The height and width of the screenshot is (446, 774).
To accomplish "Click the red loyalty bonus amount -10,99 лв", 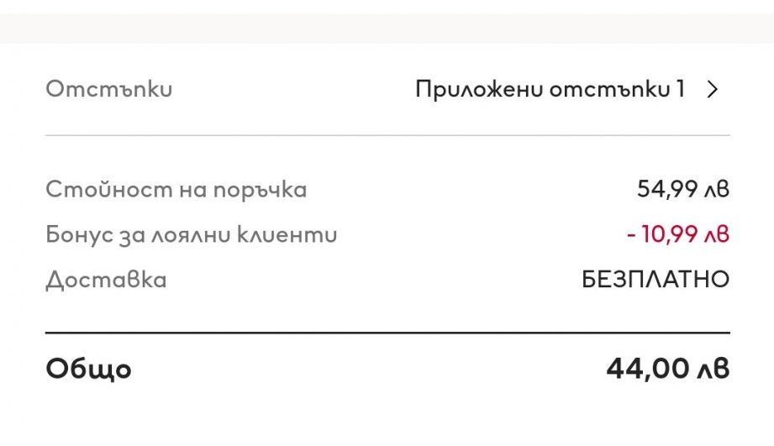I will (x=678, y=234).
